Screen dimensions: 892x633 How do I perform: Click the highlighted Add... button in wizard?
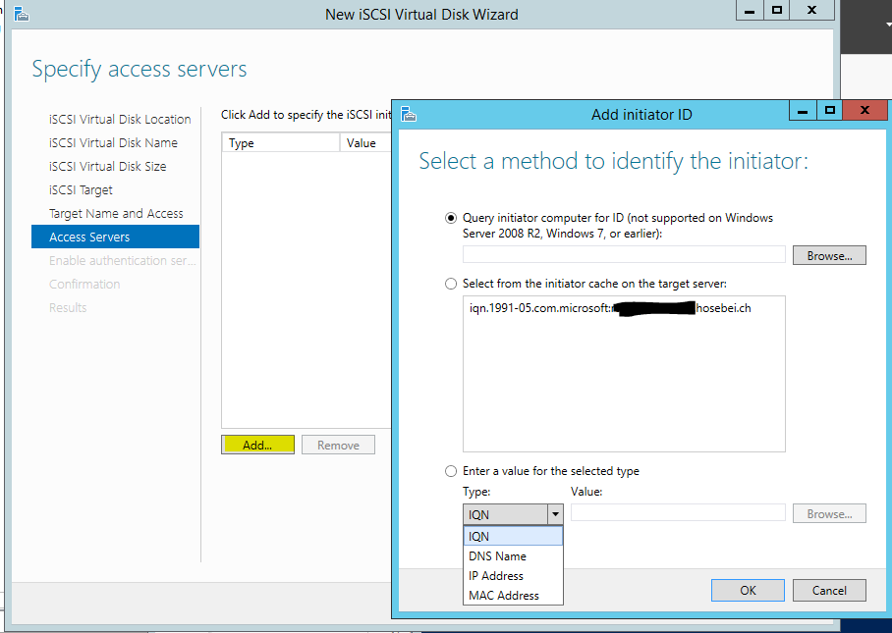[257, 445]
